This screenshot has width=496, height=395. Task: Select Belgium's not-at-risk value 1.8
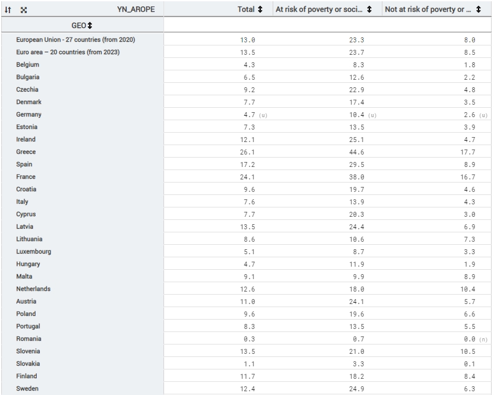tap(470, 65)
